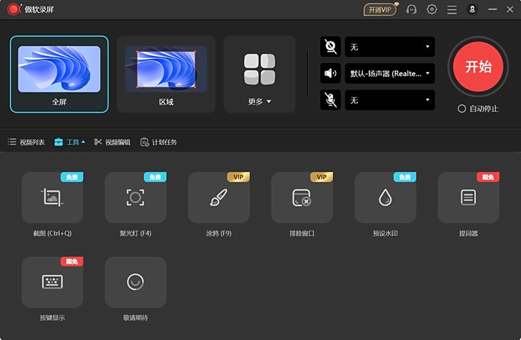Open the 截图 screenshot tool
521x340 pixels.
[52, 198]
